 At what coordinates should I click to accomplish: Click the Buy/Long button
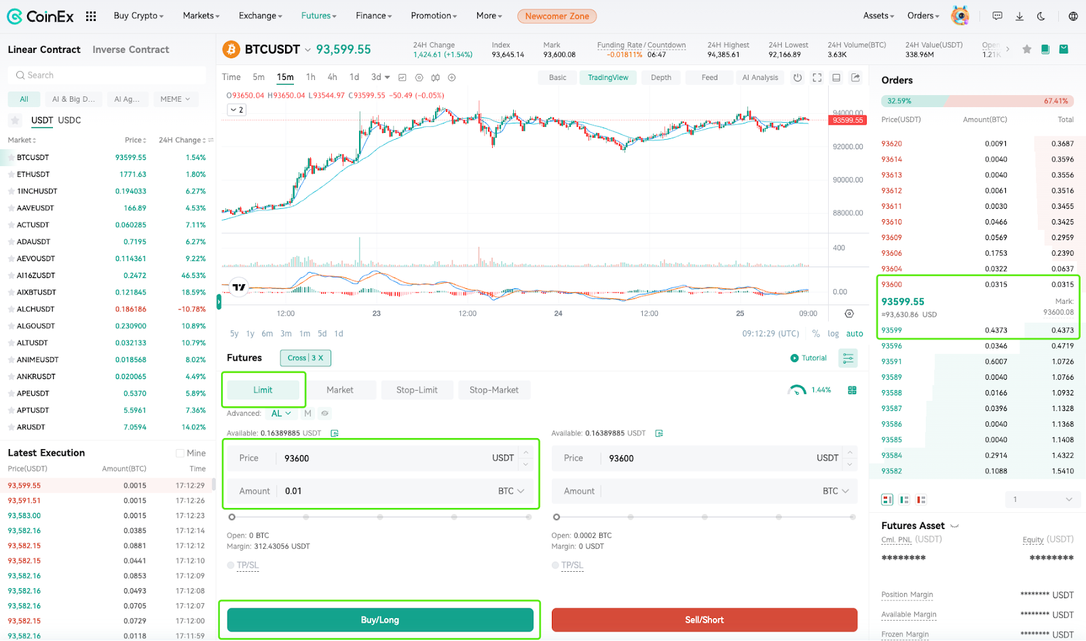[380, 620]
